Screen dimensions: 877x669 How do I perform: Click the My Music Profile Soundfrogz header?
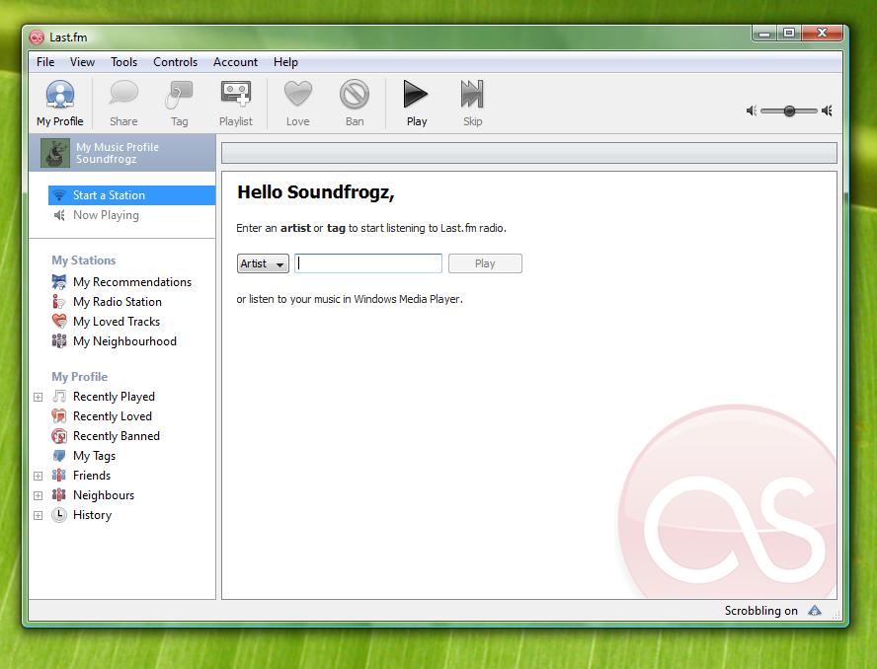(121, 153)
